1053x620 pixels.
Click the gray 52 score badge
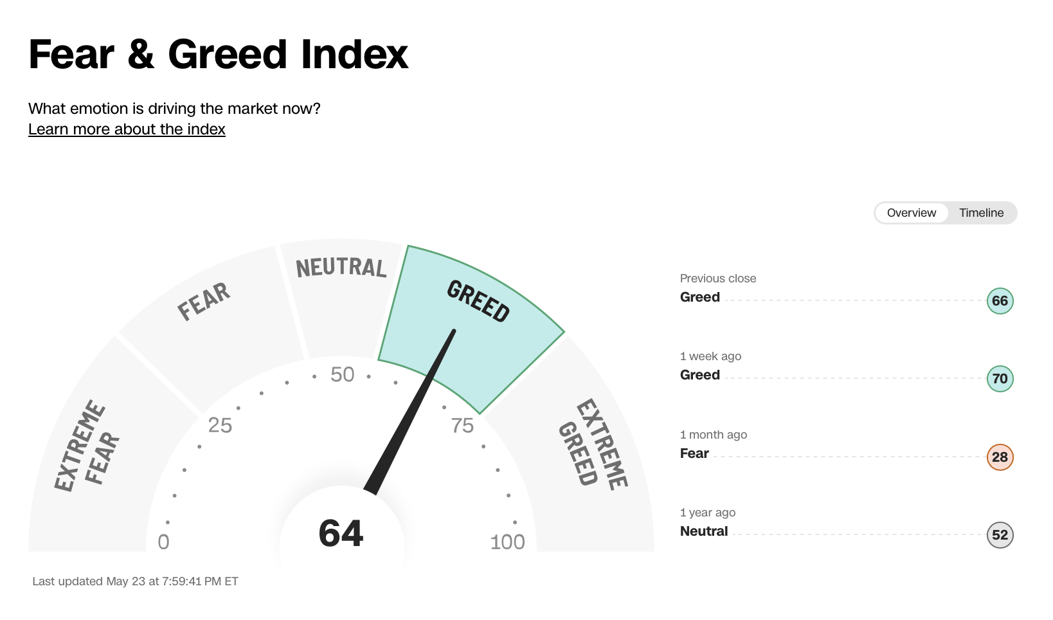coord(1000,535)
